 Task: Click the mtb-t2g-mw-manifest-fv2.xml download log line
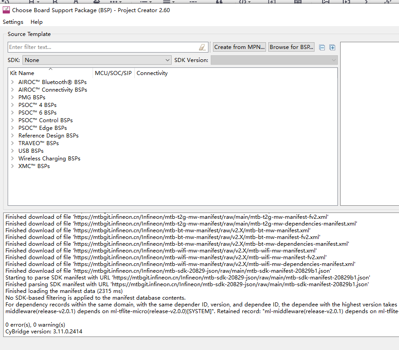click(167, 217)
